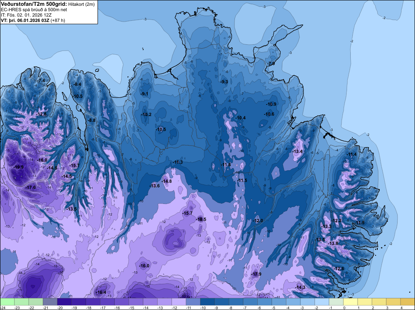Image resolution: width=415 pixels, height=310 pixels.
Task: Pick the legend swatch labeled -20
Action: 64,302
